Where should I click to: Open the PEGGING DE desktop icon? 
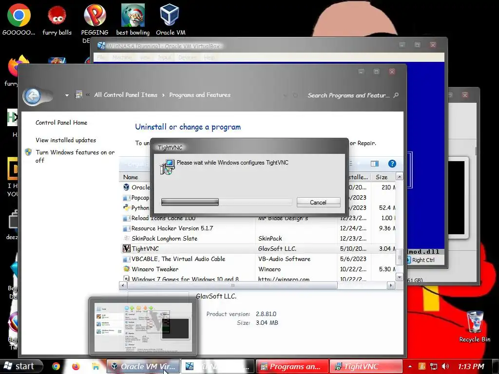click(95, 23)
